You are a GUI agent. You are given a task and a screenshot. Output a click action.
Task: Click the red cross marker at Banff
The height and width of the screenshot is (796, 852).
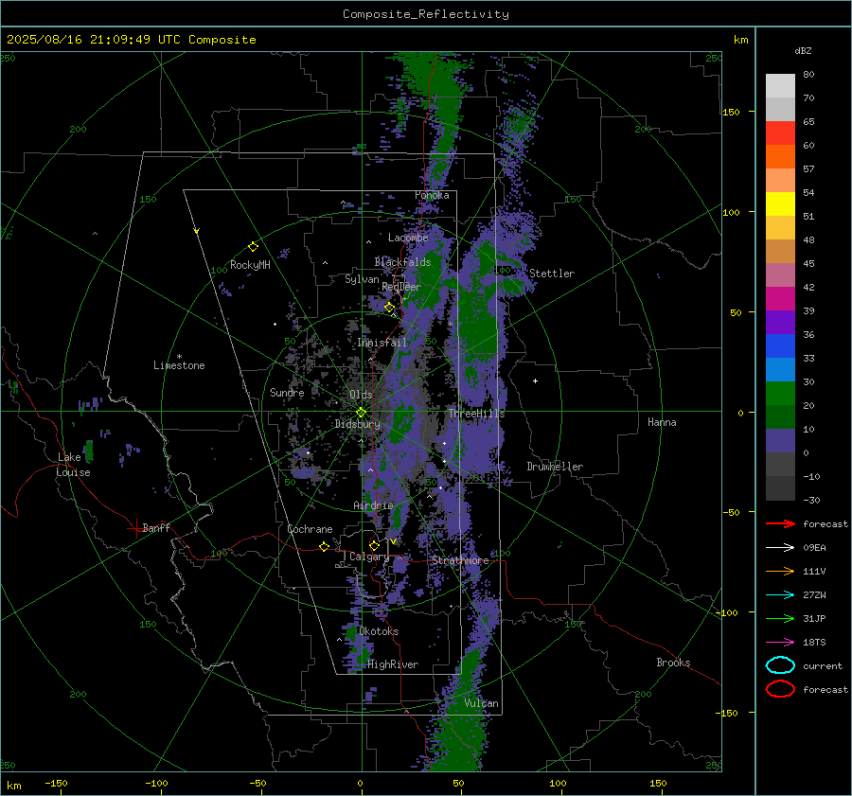[135, 528]
